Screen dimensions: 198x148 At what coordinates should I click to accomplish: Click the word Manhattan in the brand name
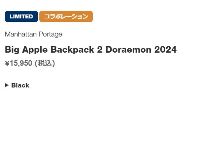(21, 34)
